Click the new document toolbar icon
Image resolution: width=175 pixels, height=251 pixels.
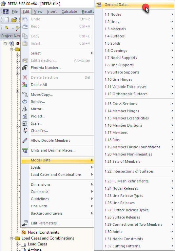7,20
